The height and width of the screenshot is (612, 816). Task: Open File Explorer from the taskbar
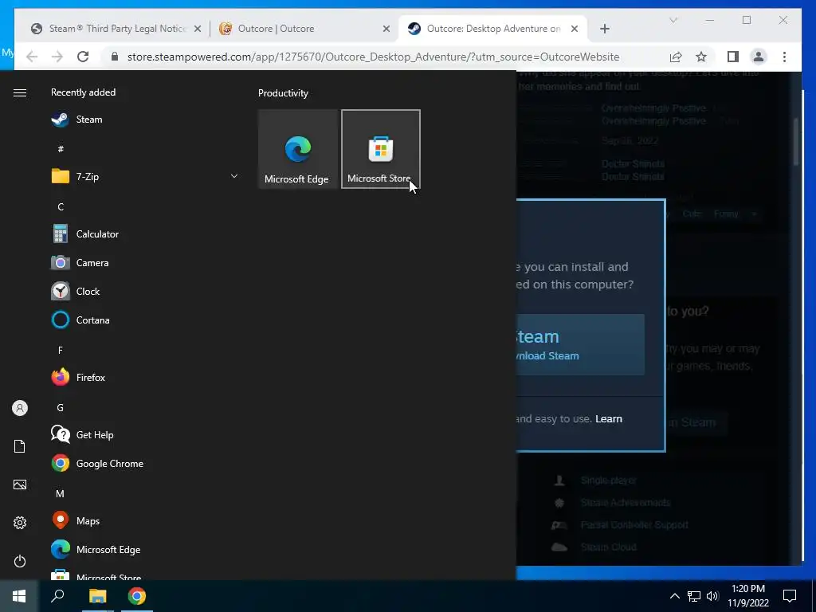[97, 596]
